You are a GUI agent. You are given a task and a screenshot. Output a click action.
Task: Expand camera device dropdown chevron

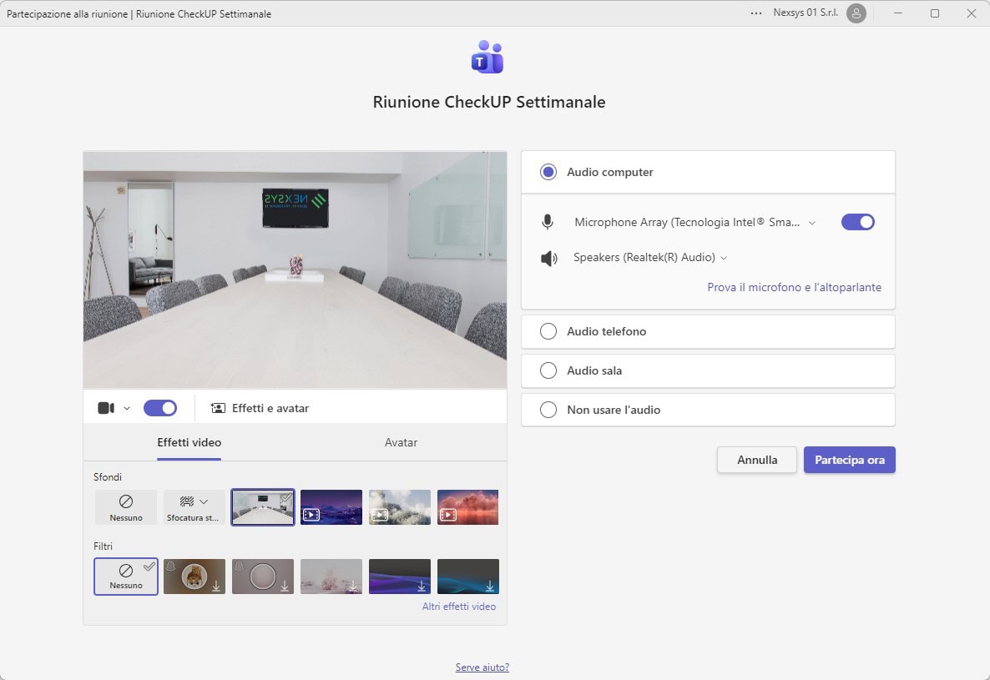[x=127, y=408]
